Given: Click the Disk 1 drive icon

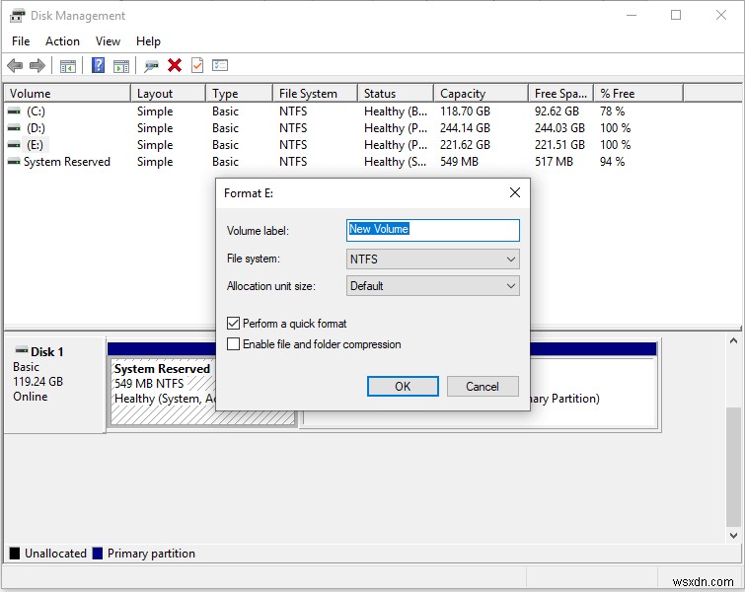Looking at the screenshot, I should coord(22,350).
